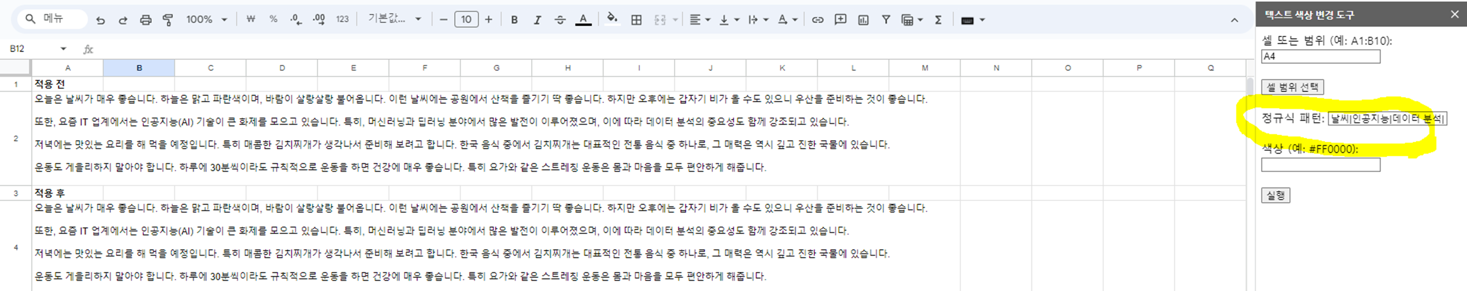Collapse the toolbar with the up chevron
The width and height of the screenshot is (1467, 291).
(x=1234, y=20)
